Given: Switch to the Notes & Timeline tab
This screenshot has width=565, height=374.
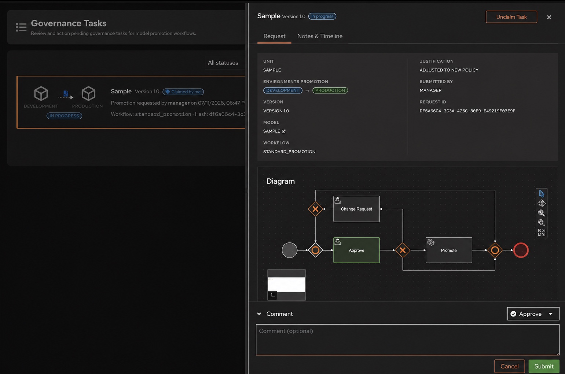Looking at the screenshot, I should tap(320, 36).
